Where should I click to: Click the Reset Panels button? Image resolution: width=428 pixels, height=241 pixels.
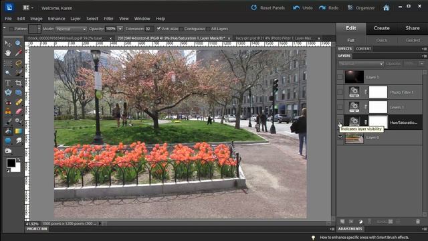tap(268, 7)
